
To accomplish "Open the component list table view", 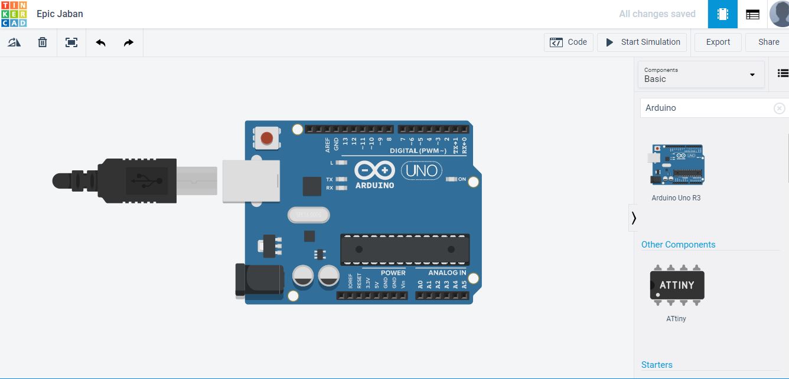I will [752, 14].
